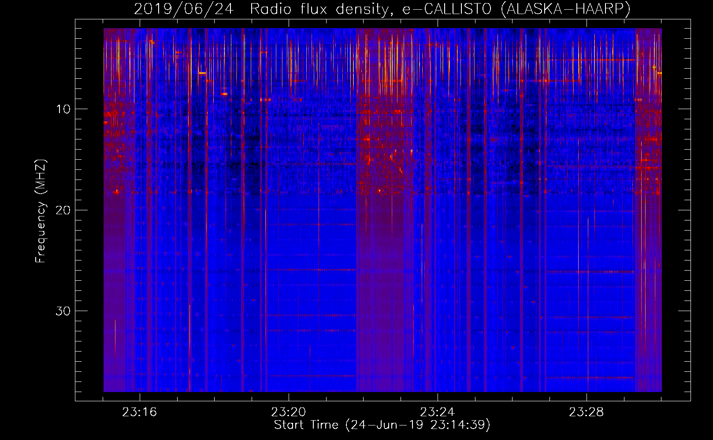Click the 'Start Time (24-Jun-19 23:14:39)' label
Screen dimensions: 713x440
pos(382,425)
